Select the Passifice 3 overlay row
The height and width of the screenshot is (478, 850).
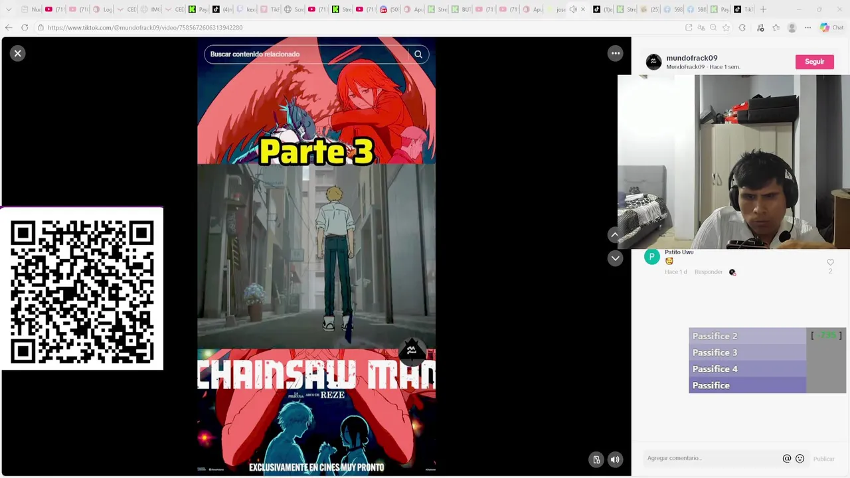point(747,353)
